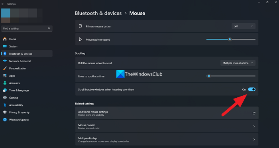This screenshot has height=148, width=279.
Task: Open the Multiple lines at a time dropdown
Action: (x=238, y=63)
